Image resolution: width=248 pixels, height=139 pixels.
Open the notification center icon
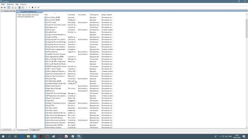coord(244,136)
